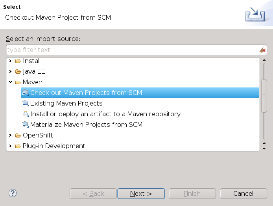
Task: Open the help question mark icon
Action: click(12, 193)
